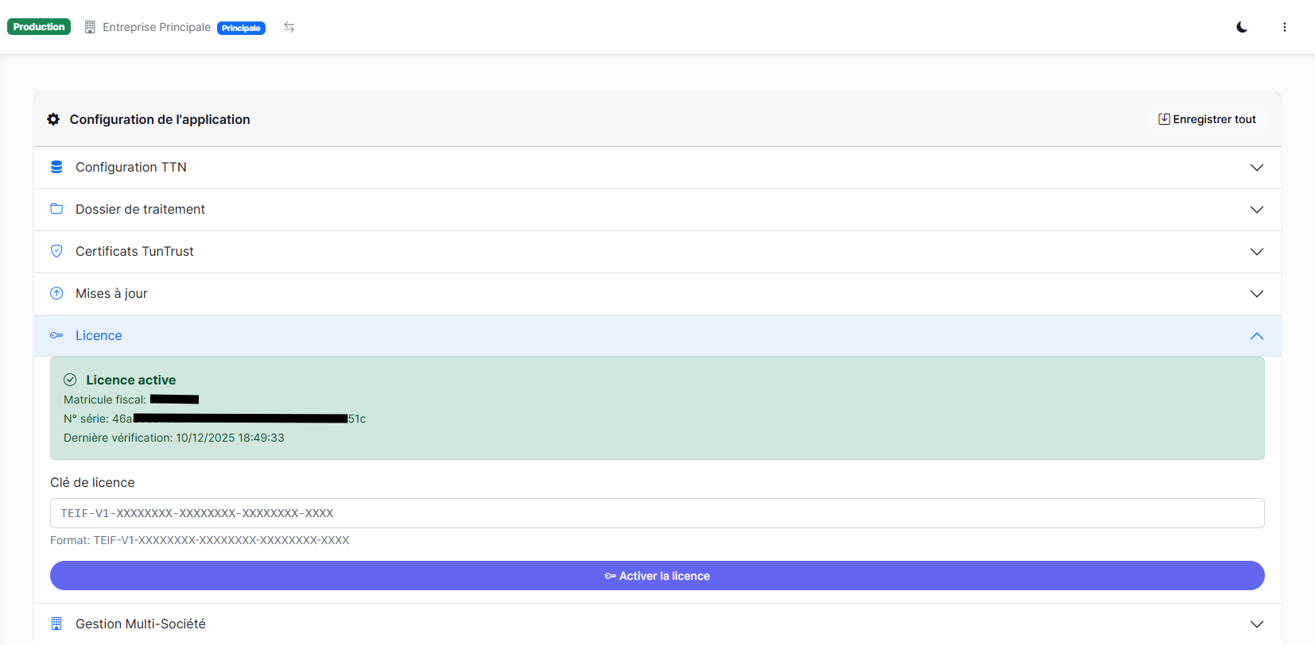Click the Gestion Multi-Société building icon

[56, 624]
